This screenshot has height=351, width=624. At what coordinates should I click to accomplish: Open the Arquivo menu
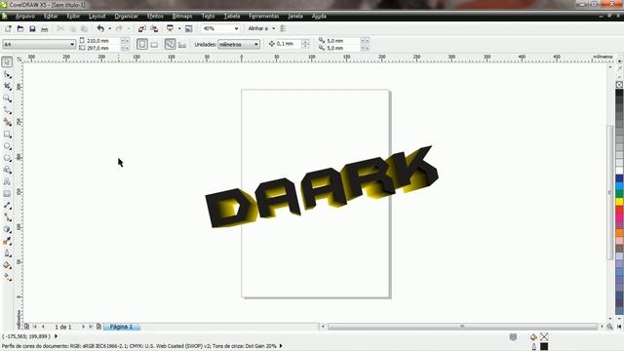pos(25,16)
